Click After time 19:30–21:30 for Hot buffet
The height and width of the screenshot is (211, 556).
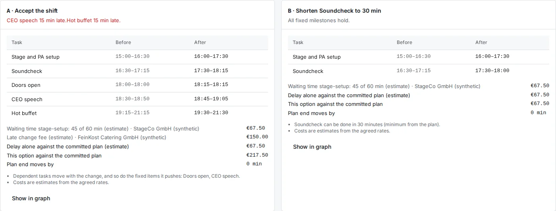[211, 113]
